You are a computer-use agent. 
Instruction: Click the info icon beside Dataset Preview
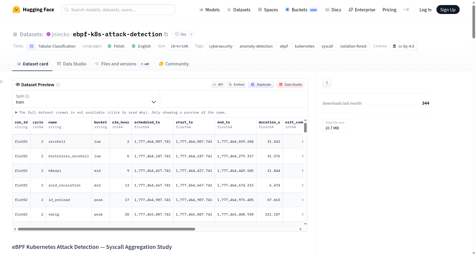point(58,85)
